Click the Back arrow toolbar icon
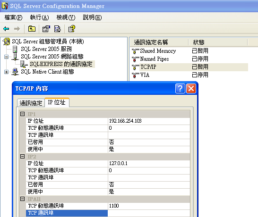 pyautogui.click(x=6, y=29)
